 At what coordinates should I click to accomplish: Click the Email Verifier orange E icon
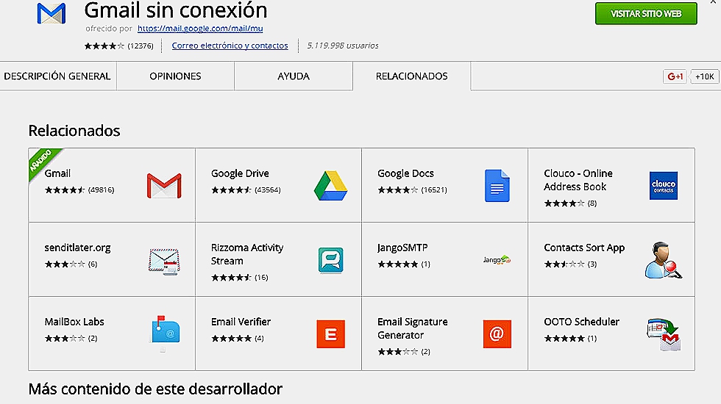tap(330, 333)
